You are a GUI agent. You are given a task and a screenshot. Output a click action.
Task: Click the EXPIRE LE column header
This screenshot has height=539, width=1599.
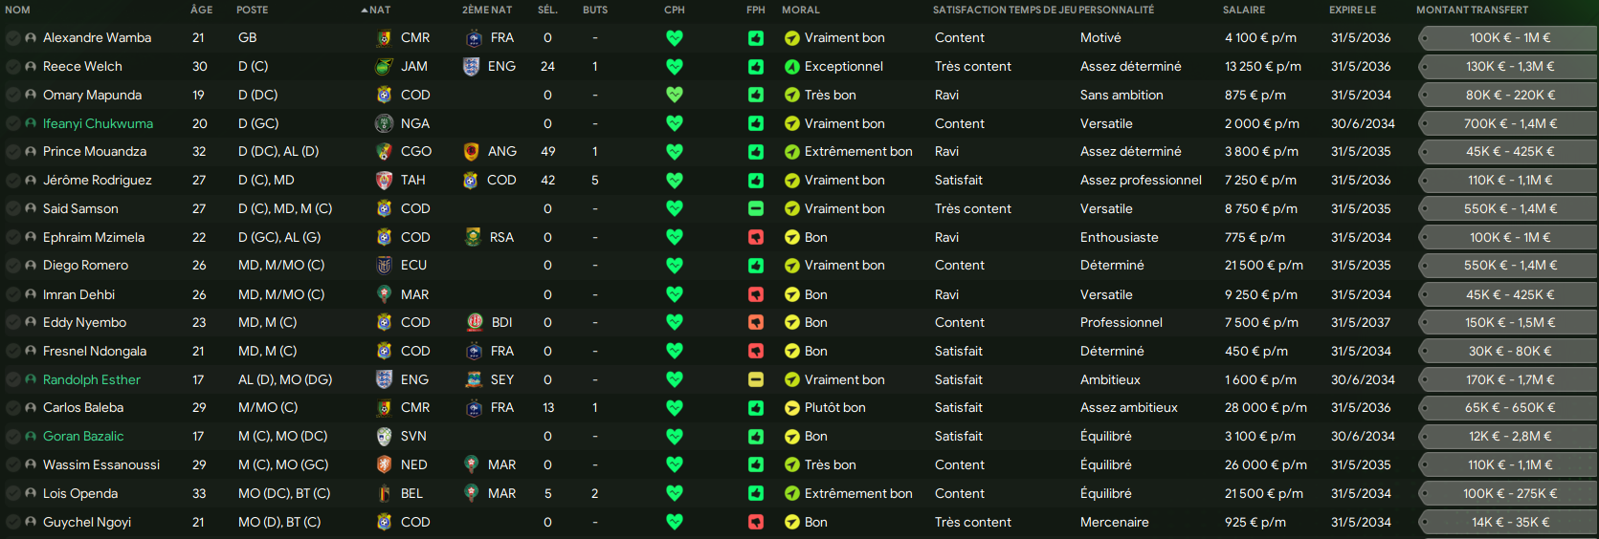tap(1352, 10)
